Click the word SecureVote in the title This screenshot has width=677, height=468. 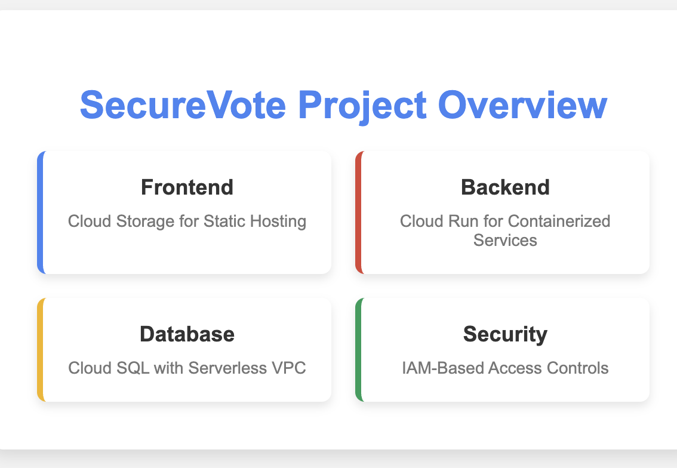[183, 105]
